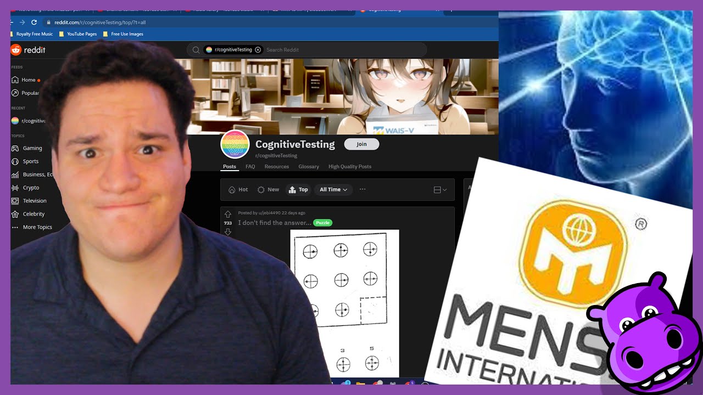Open the post layout view dropdown
This screenshot has height=395, width=703.
point(440,190)
